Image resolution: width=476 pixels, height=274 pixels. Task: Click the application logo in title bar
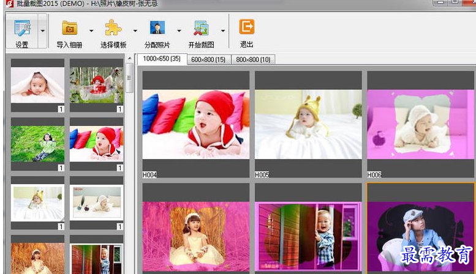10,4
